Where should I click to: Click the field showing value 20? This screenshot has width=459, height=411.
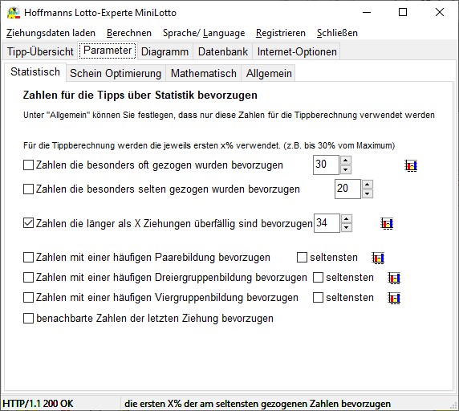(x=347, y=189)
